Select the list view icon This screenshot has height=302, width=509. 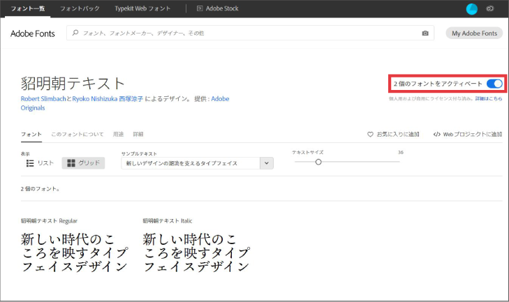point(30,163)
